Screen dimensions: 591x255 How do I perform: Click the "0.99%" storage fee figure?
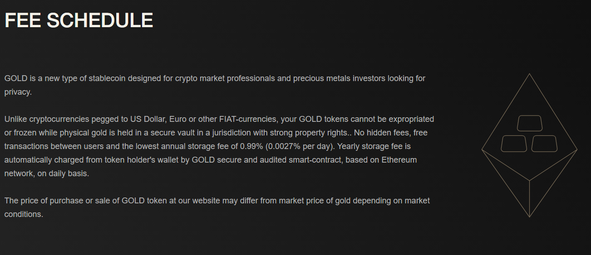pyautogui.click(x=254, y=146)
